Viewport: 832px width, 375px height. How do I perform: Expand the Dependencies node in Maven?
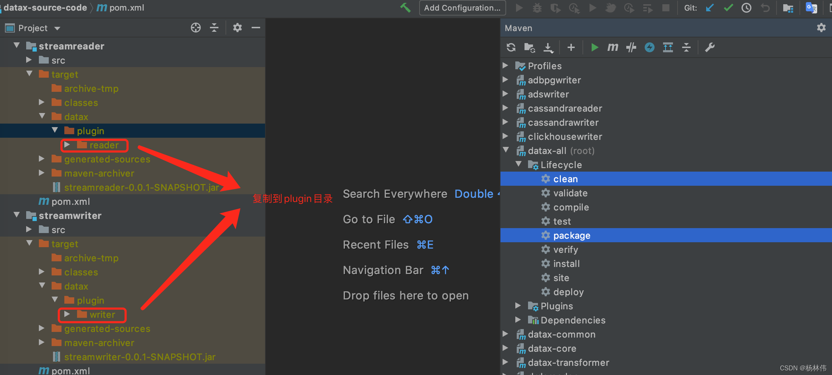pyautogui.click(x=518, y=320)
